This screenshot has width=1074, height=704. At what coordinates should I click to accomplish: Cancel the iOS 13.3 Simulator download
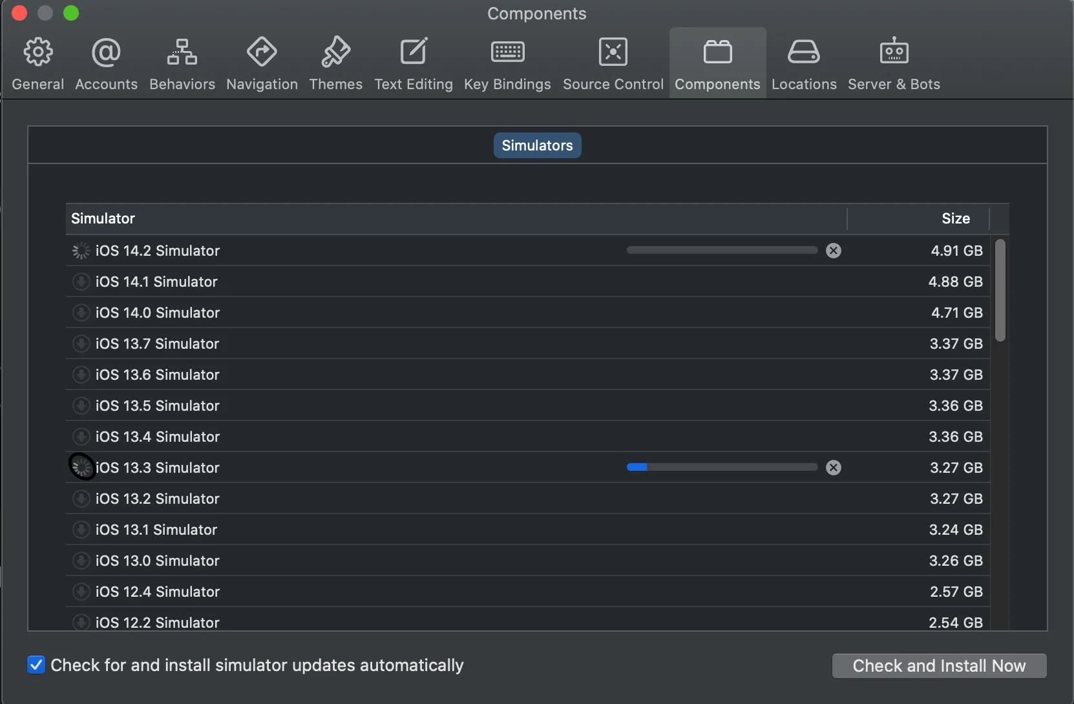[834, 468]
